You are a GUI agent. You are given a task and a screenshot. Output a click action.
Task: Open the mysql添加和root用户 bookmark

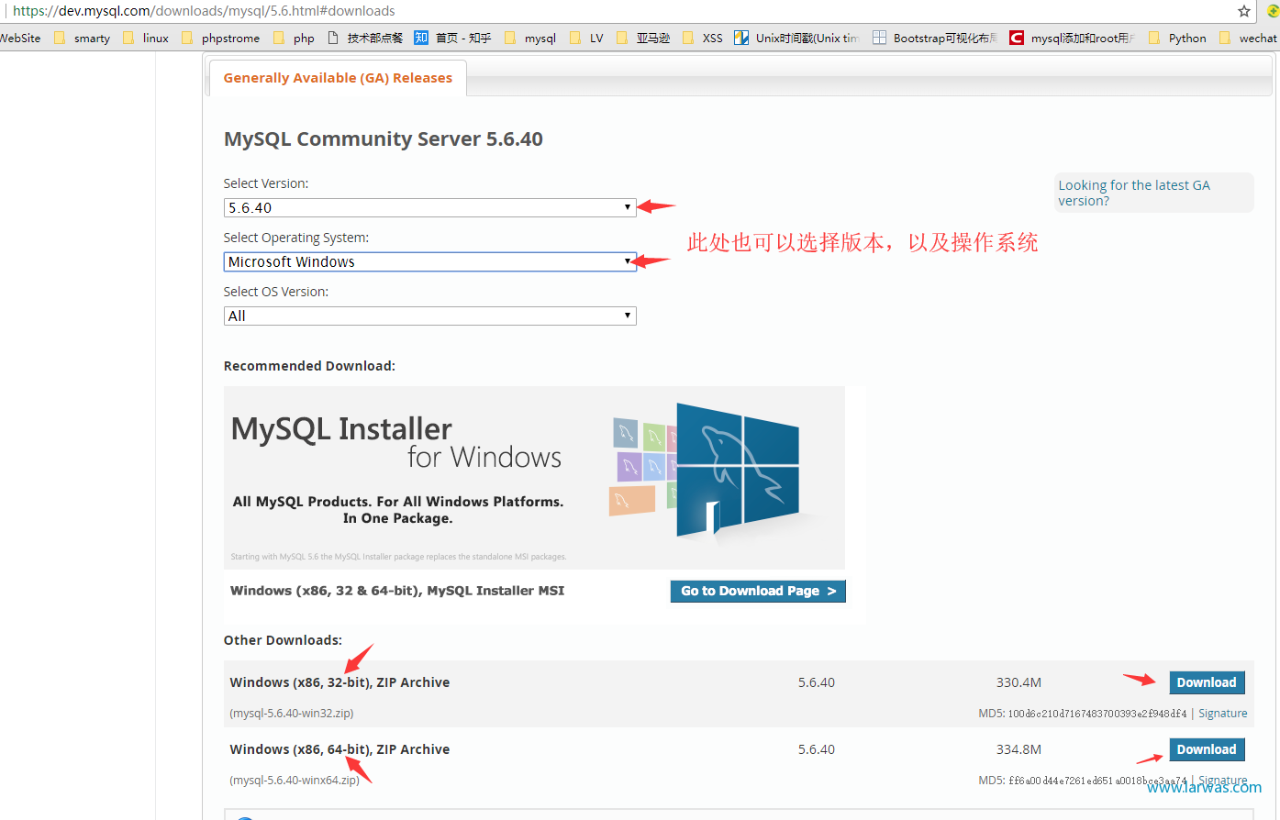[x=1073, y=38]
